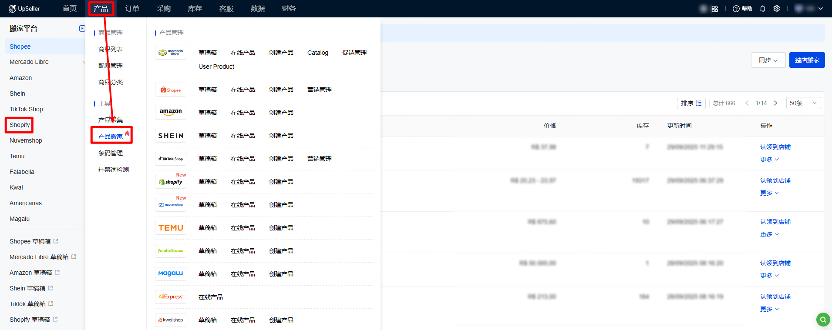Screen dimensions: 832x330
Task: Click first row's 认领到店铺 link
Action: [x=775, y=147]
